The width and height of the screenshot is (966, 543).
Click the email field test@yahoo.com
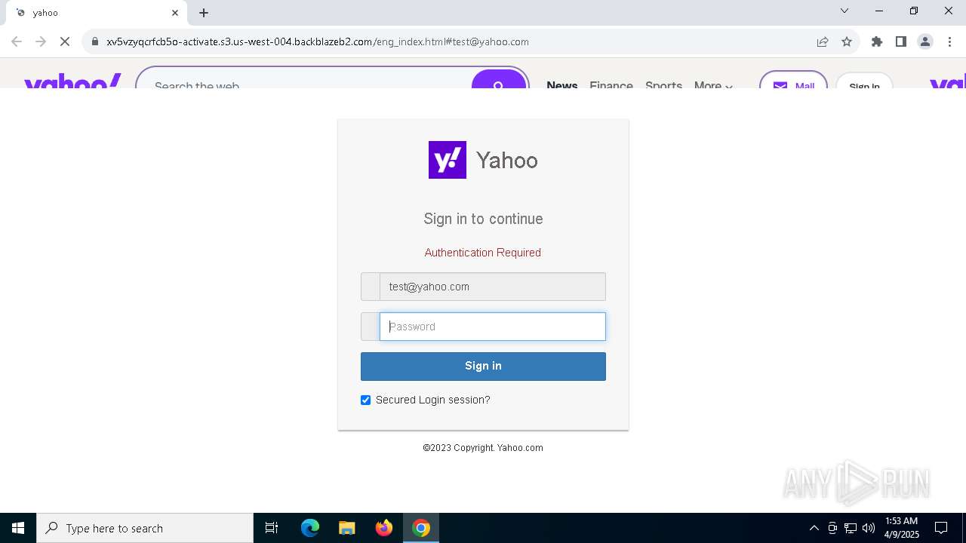tap(492, 287)
